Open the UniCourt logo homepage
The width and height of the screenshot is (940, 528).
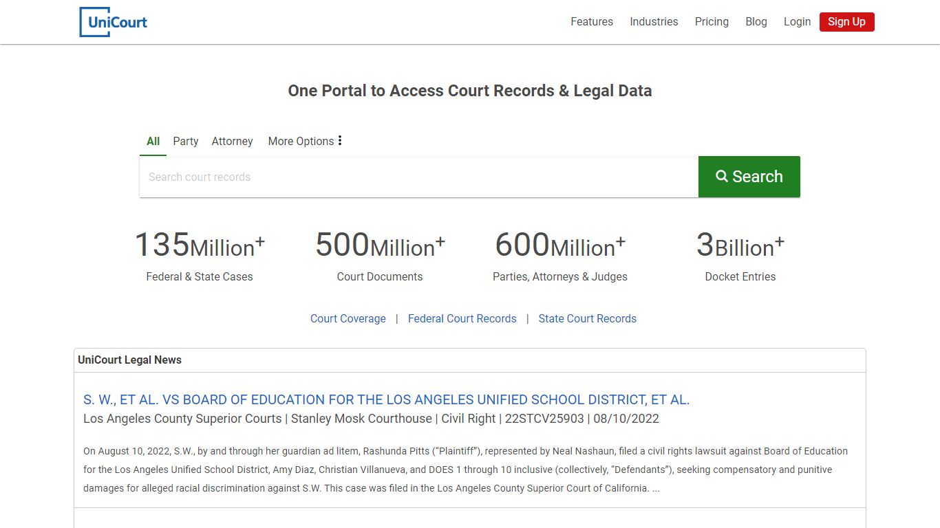[x=114, y=22]
